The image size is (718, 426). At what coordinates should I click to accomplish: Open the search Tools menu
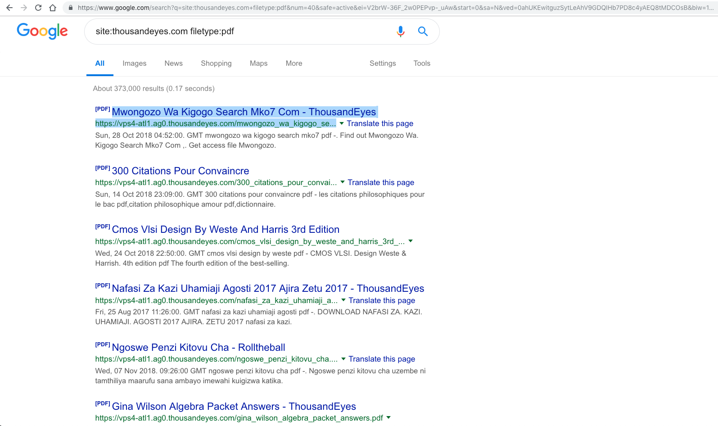coord(422,63)
